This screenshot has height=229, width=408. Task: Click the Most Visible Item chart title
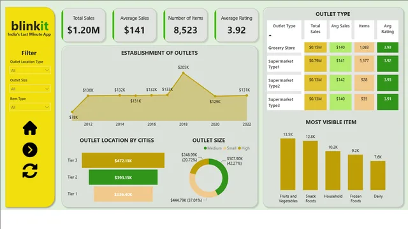pos(331,122)
